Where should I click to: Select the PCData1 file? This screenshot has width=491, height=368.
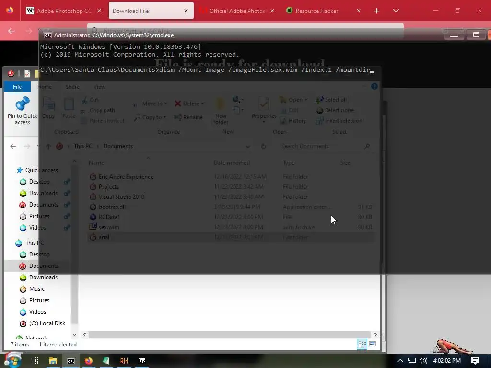coord(109,217)
